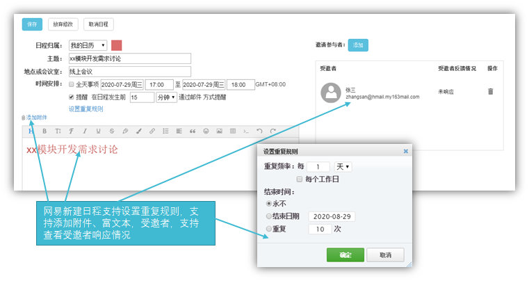Expand the 天 repeat frequency dropdown
This screenshot has width=529, height=281.
coord(343,167)
